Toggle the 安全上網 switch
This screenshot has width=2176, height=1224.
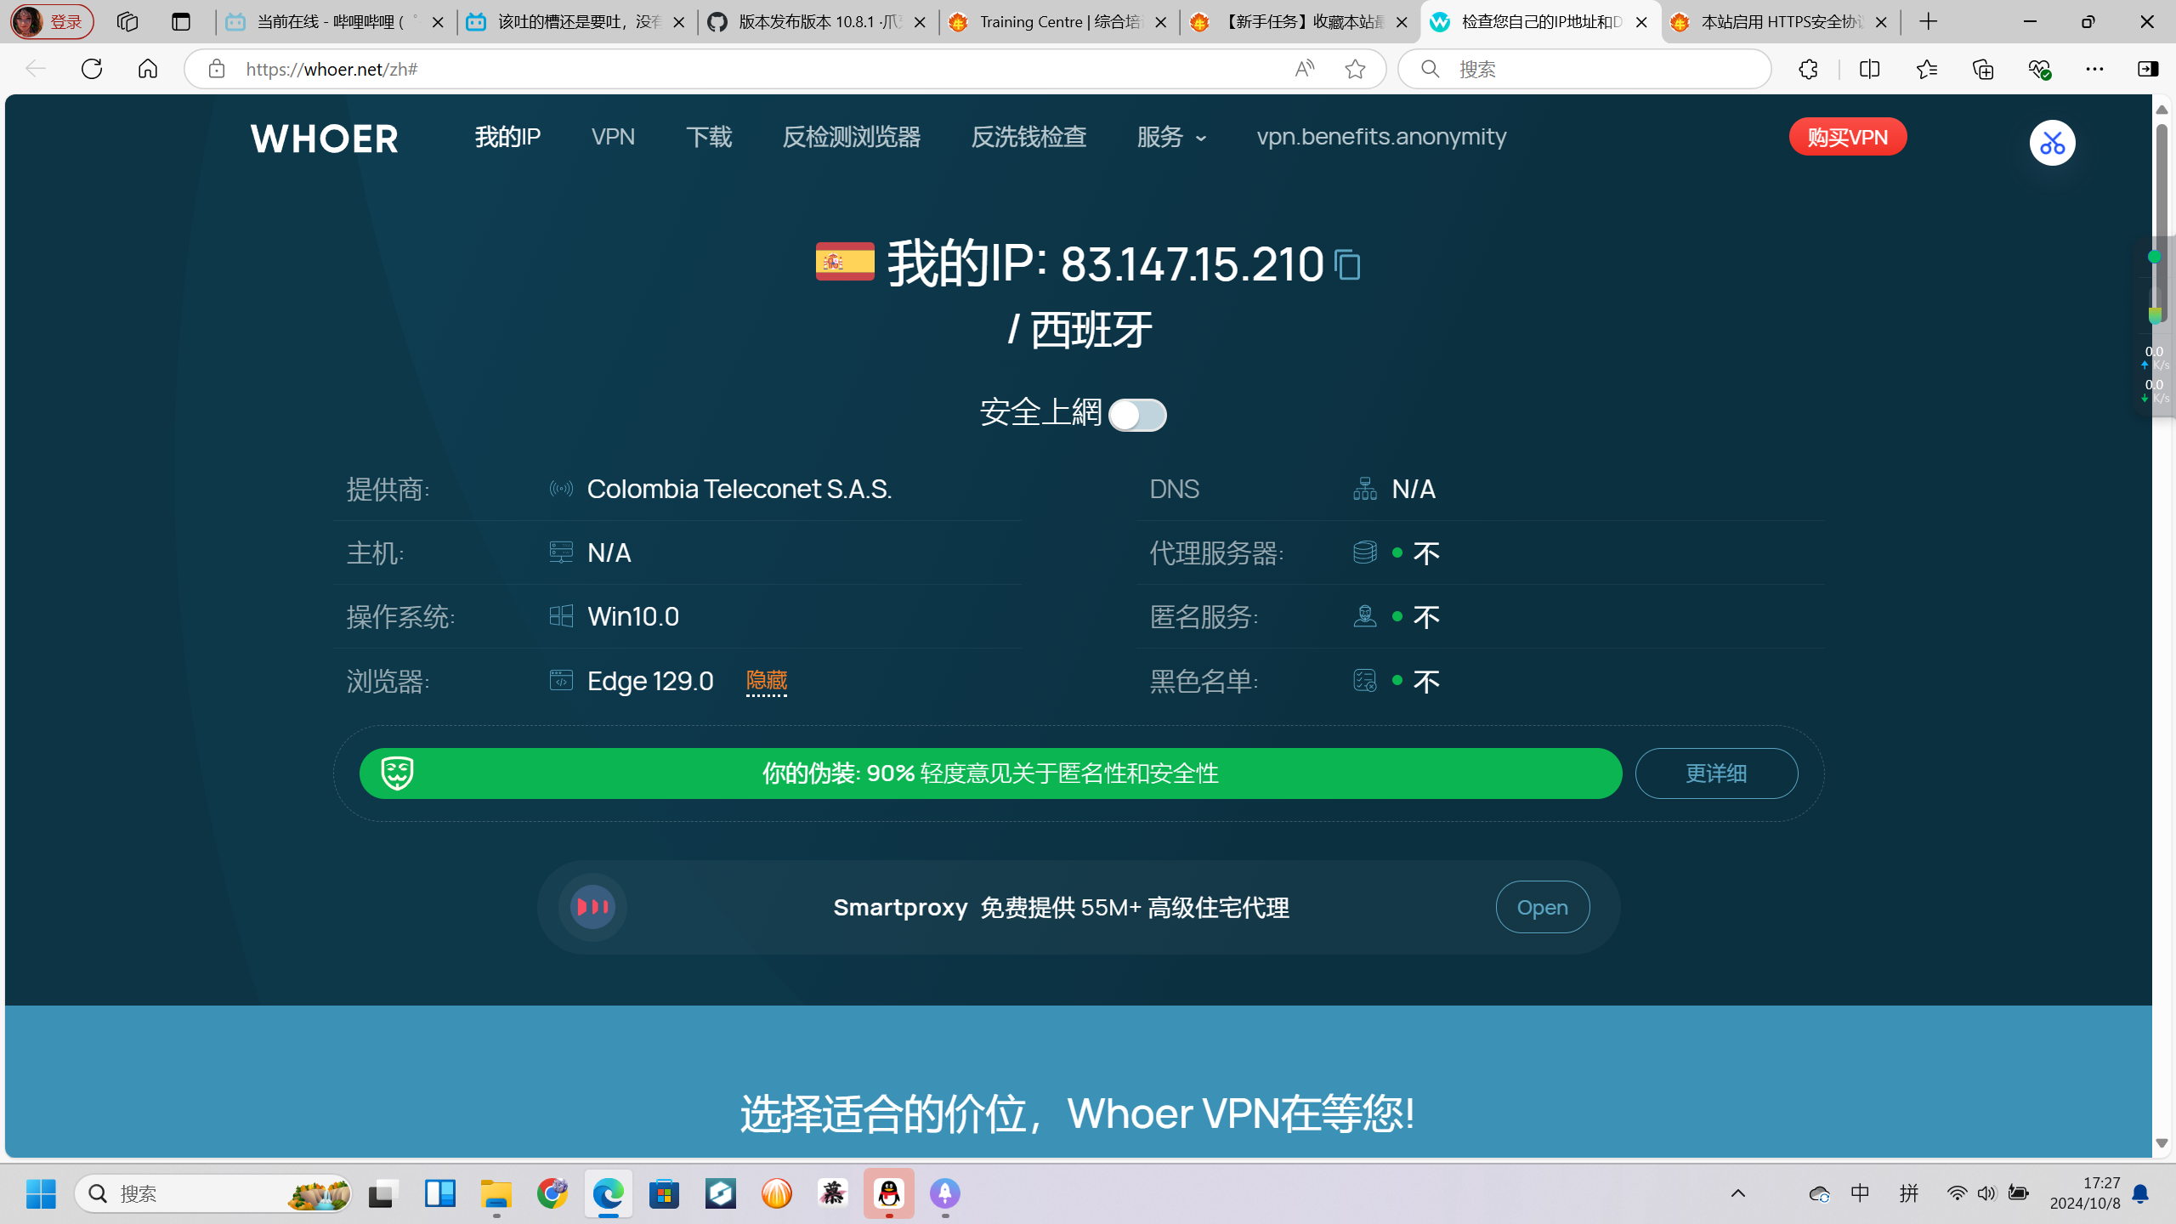point(1137,415)
